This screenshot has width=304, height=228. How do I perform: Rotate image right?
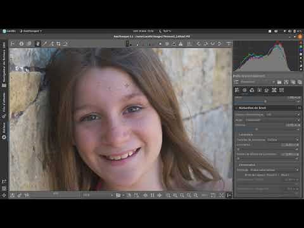205,44
